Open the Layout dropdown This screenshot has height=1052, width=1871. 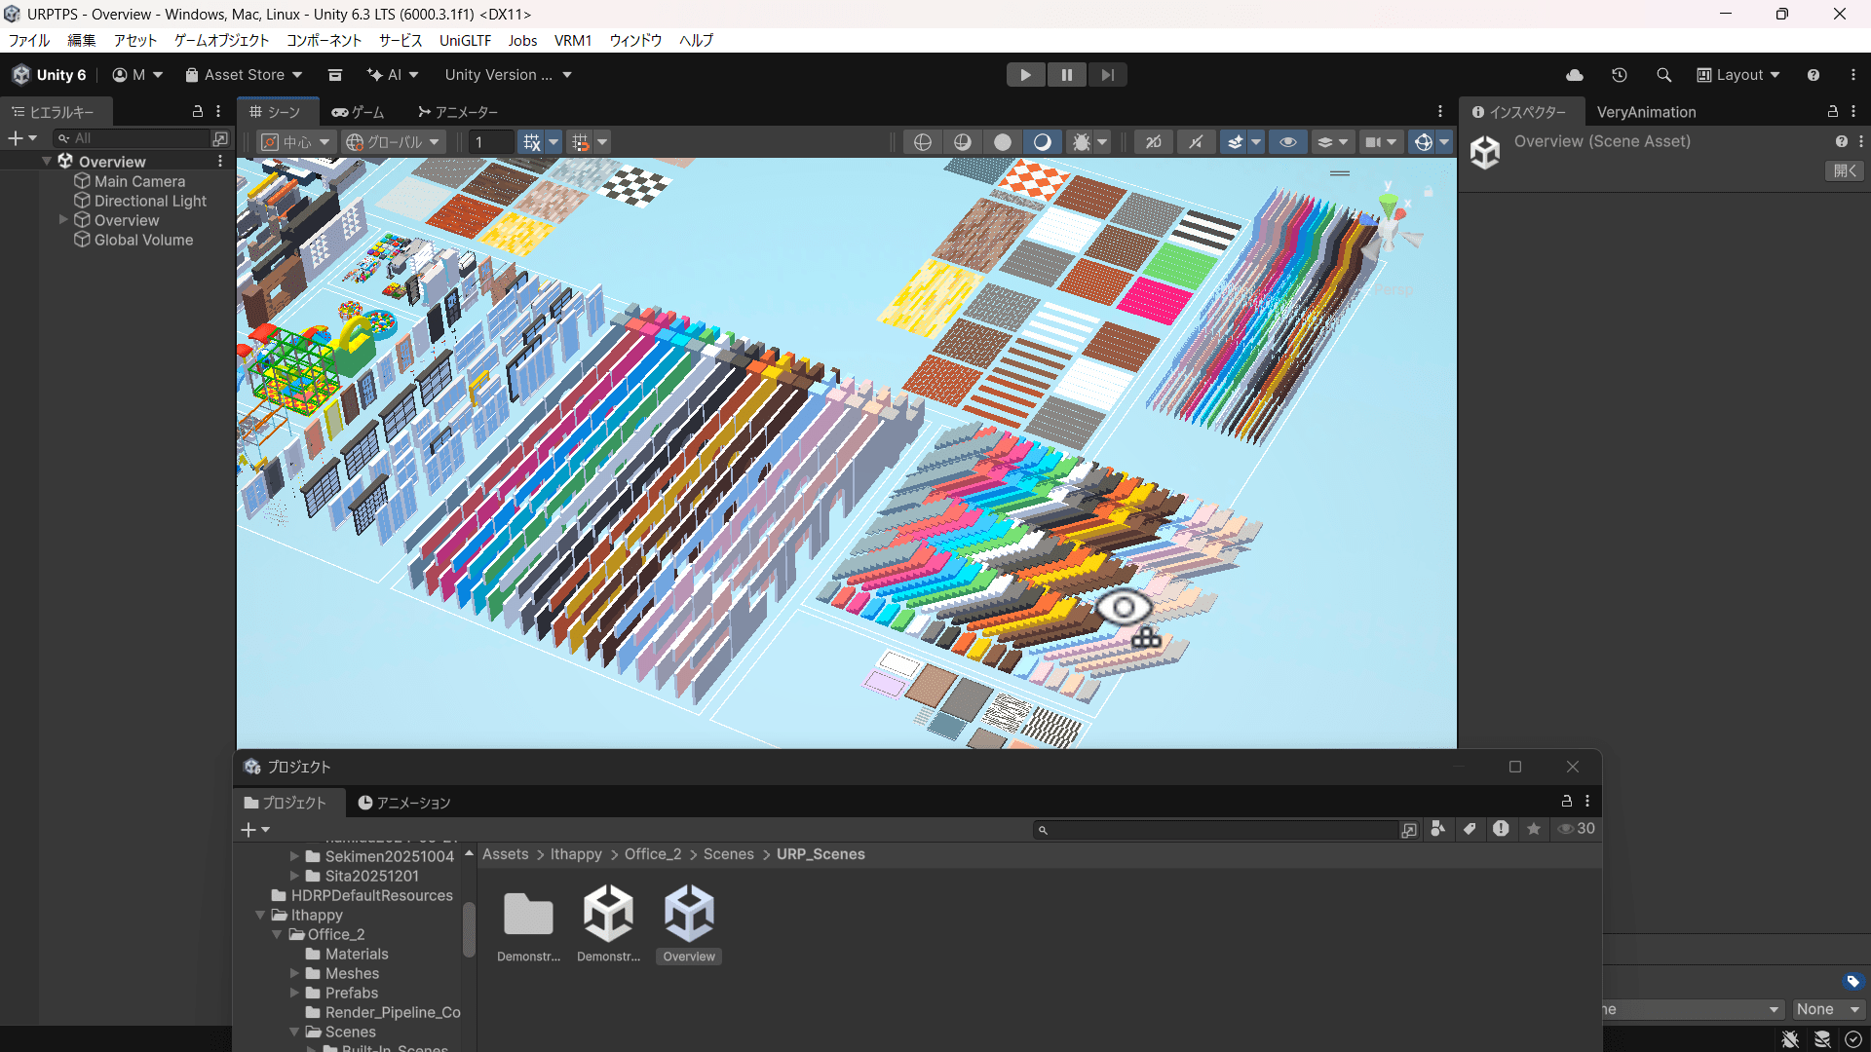[1738, 75]
